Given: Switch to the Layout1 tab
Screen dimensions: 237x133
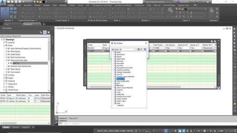Looking at the screenshot, I should click(16, 127).
